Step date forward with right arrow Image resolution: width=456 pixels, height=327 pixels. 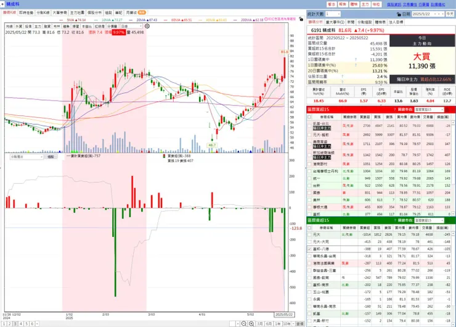pos(442,14)
